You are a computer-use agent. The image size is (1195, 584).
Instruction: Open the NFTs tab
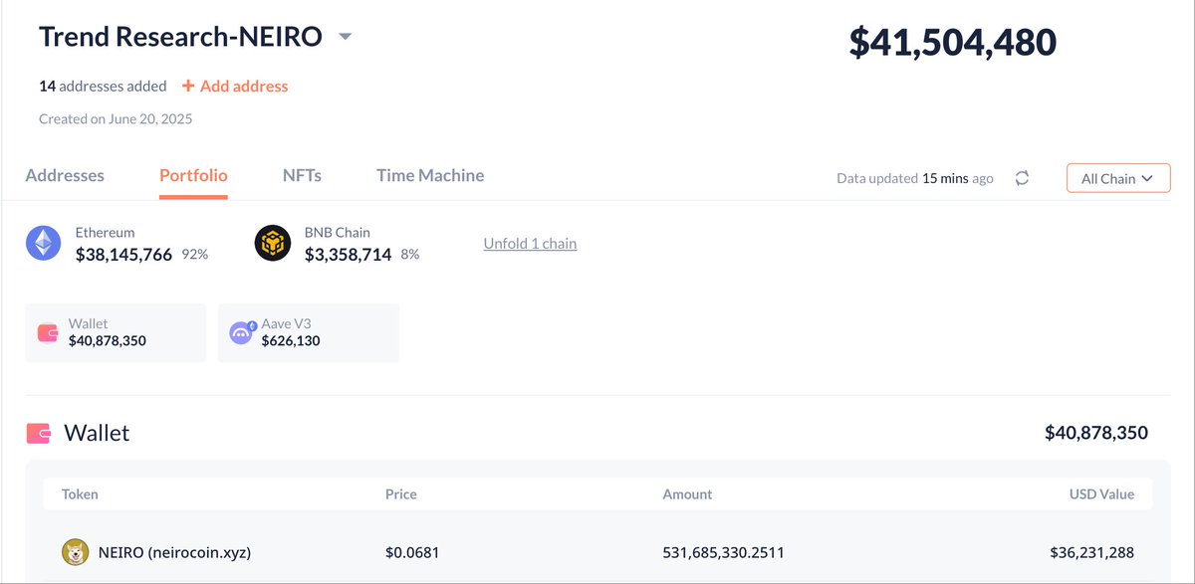pos(302,175)
